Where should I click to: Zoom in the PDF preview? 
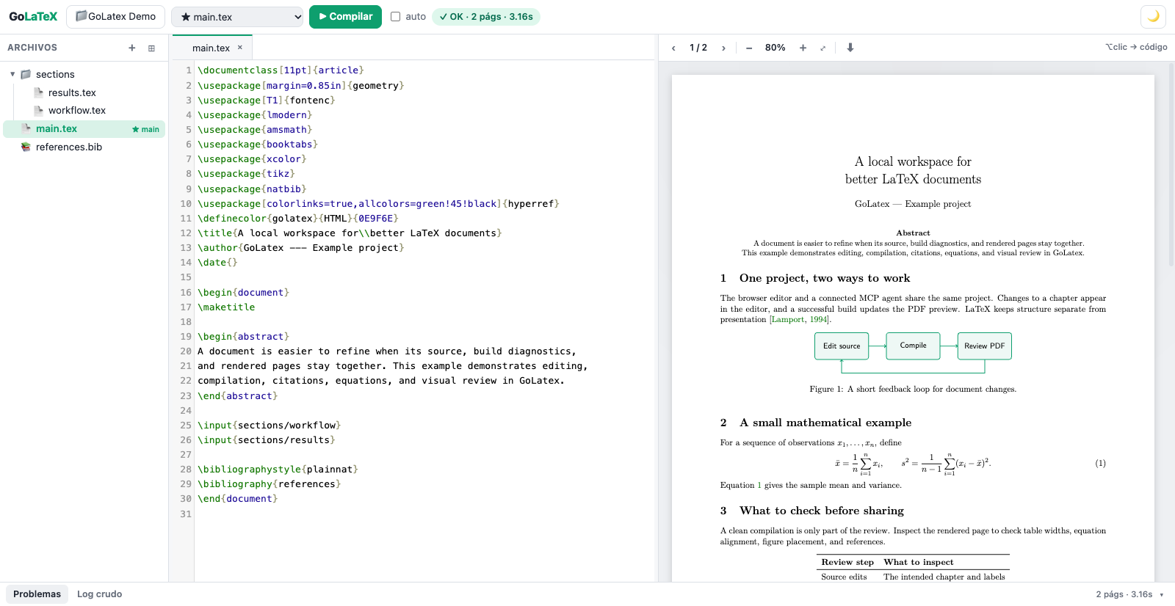pos(803,48)
